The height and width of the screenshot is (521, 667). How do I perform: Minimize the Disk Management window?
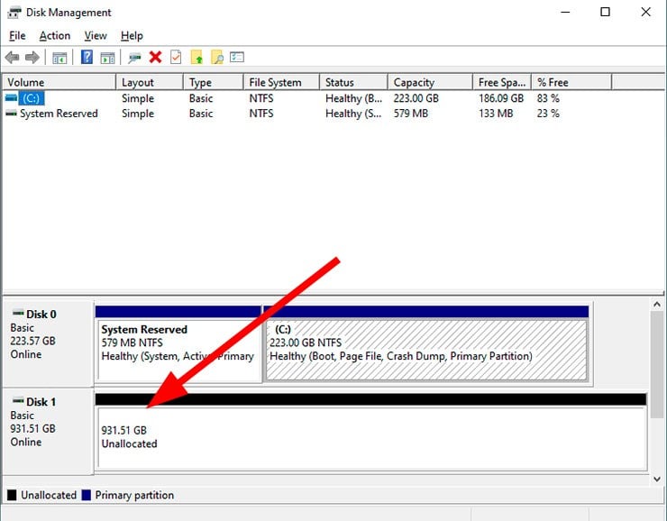click(x=565, y=12)
